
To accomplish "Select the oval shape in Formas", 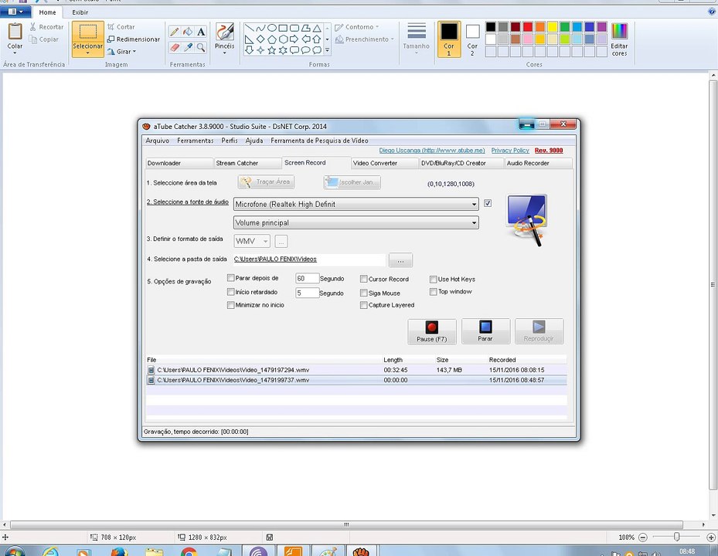I will (x=271, y=28).
